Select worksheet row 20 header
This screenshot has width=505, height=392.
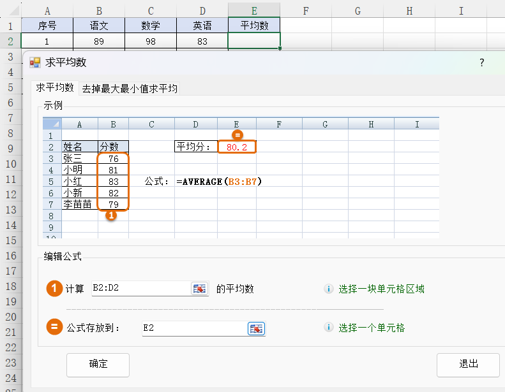10,317
